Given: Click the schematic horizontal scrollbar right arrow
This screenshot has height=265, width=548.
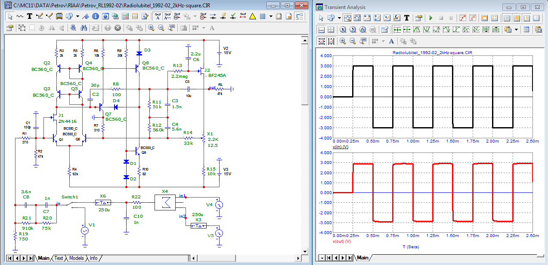Looking at the screenshot, I should tap(297, 258).
